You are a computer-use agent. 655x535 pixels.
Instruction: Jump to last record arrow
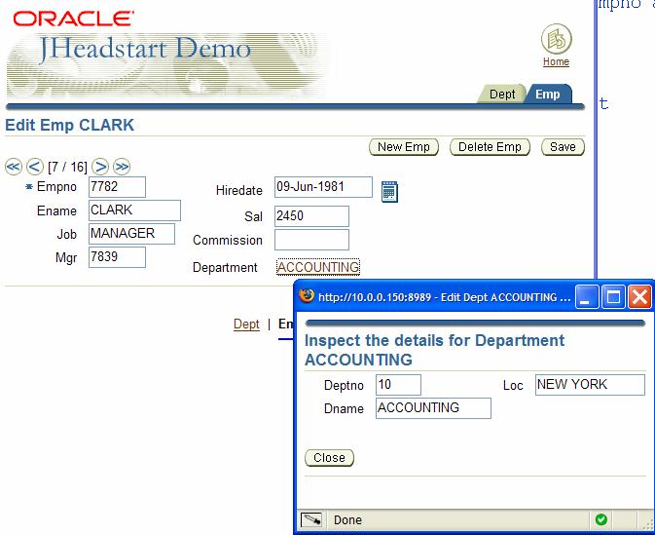[122, 167]
